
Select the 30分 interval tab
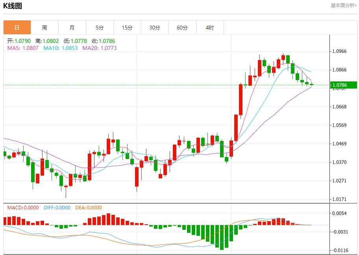pyautogui.click(x=155, y=28)
